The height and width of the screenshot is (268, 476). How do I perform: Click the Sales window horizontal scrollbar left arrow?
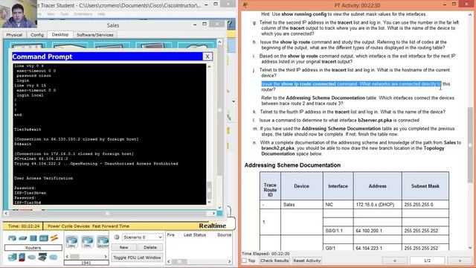[x=6, y=214]
